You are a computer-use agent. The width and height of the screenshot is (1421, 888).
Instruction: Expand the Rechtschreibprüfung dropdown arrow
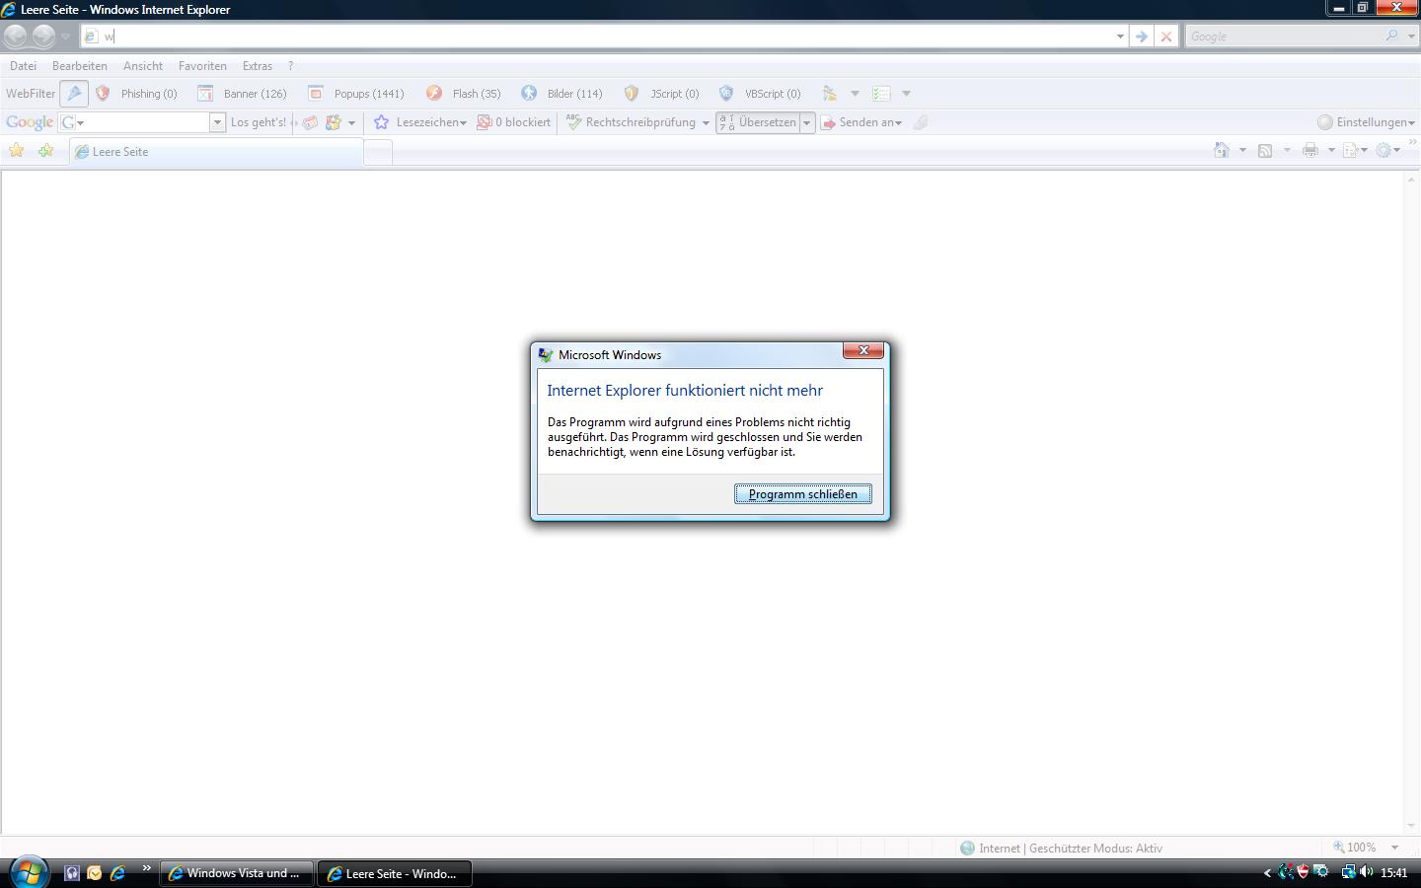tap(706, 122)
